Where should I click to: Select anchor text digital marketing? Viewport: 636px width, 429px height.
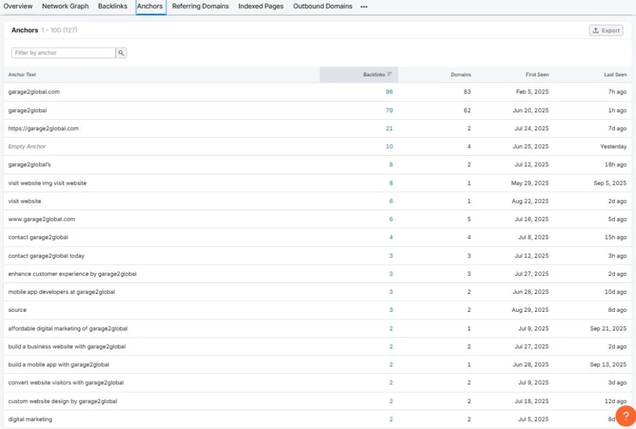coord(30,419)
